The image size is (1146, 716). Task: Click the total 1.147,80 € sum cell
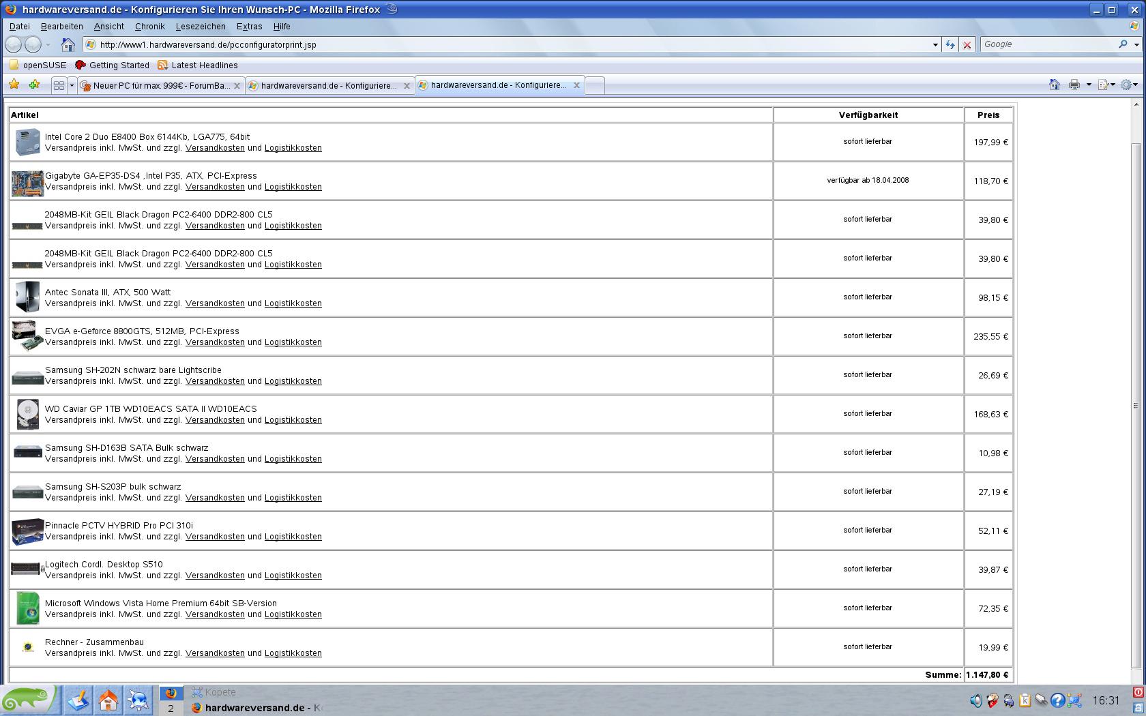click(988, 675)
